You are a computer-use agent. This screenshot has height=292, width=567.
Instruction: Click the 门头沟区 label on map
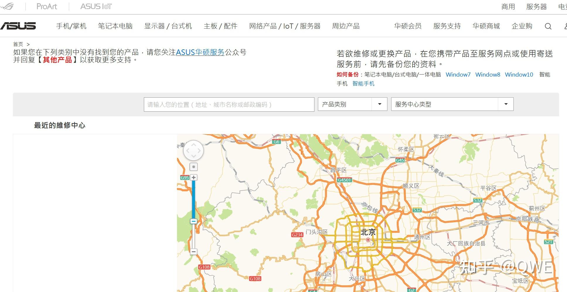pyautogui.click(x=316, y=232)
